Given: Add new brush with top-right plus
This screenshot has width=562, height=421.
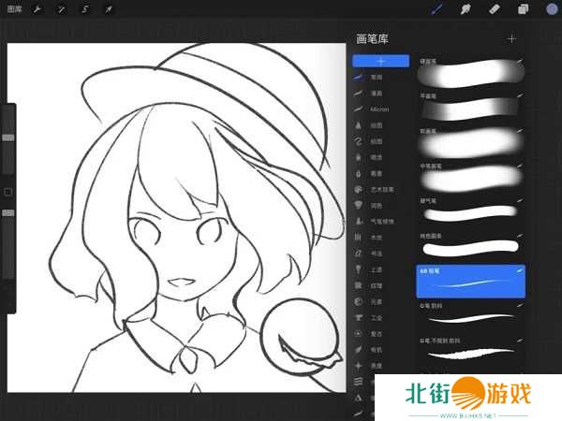Looking at the screenshot, I should coord(511,38).
